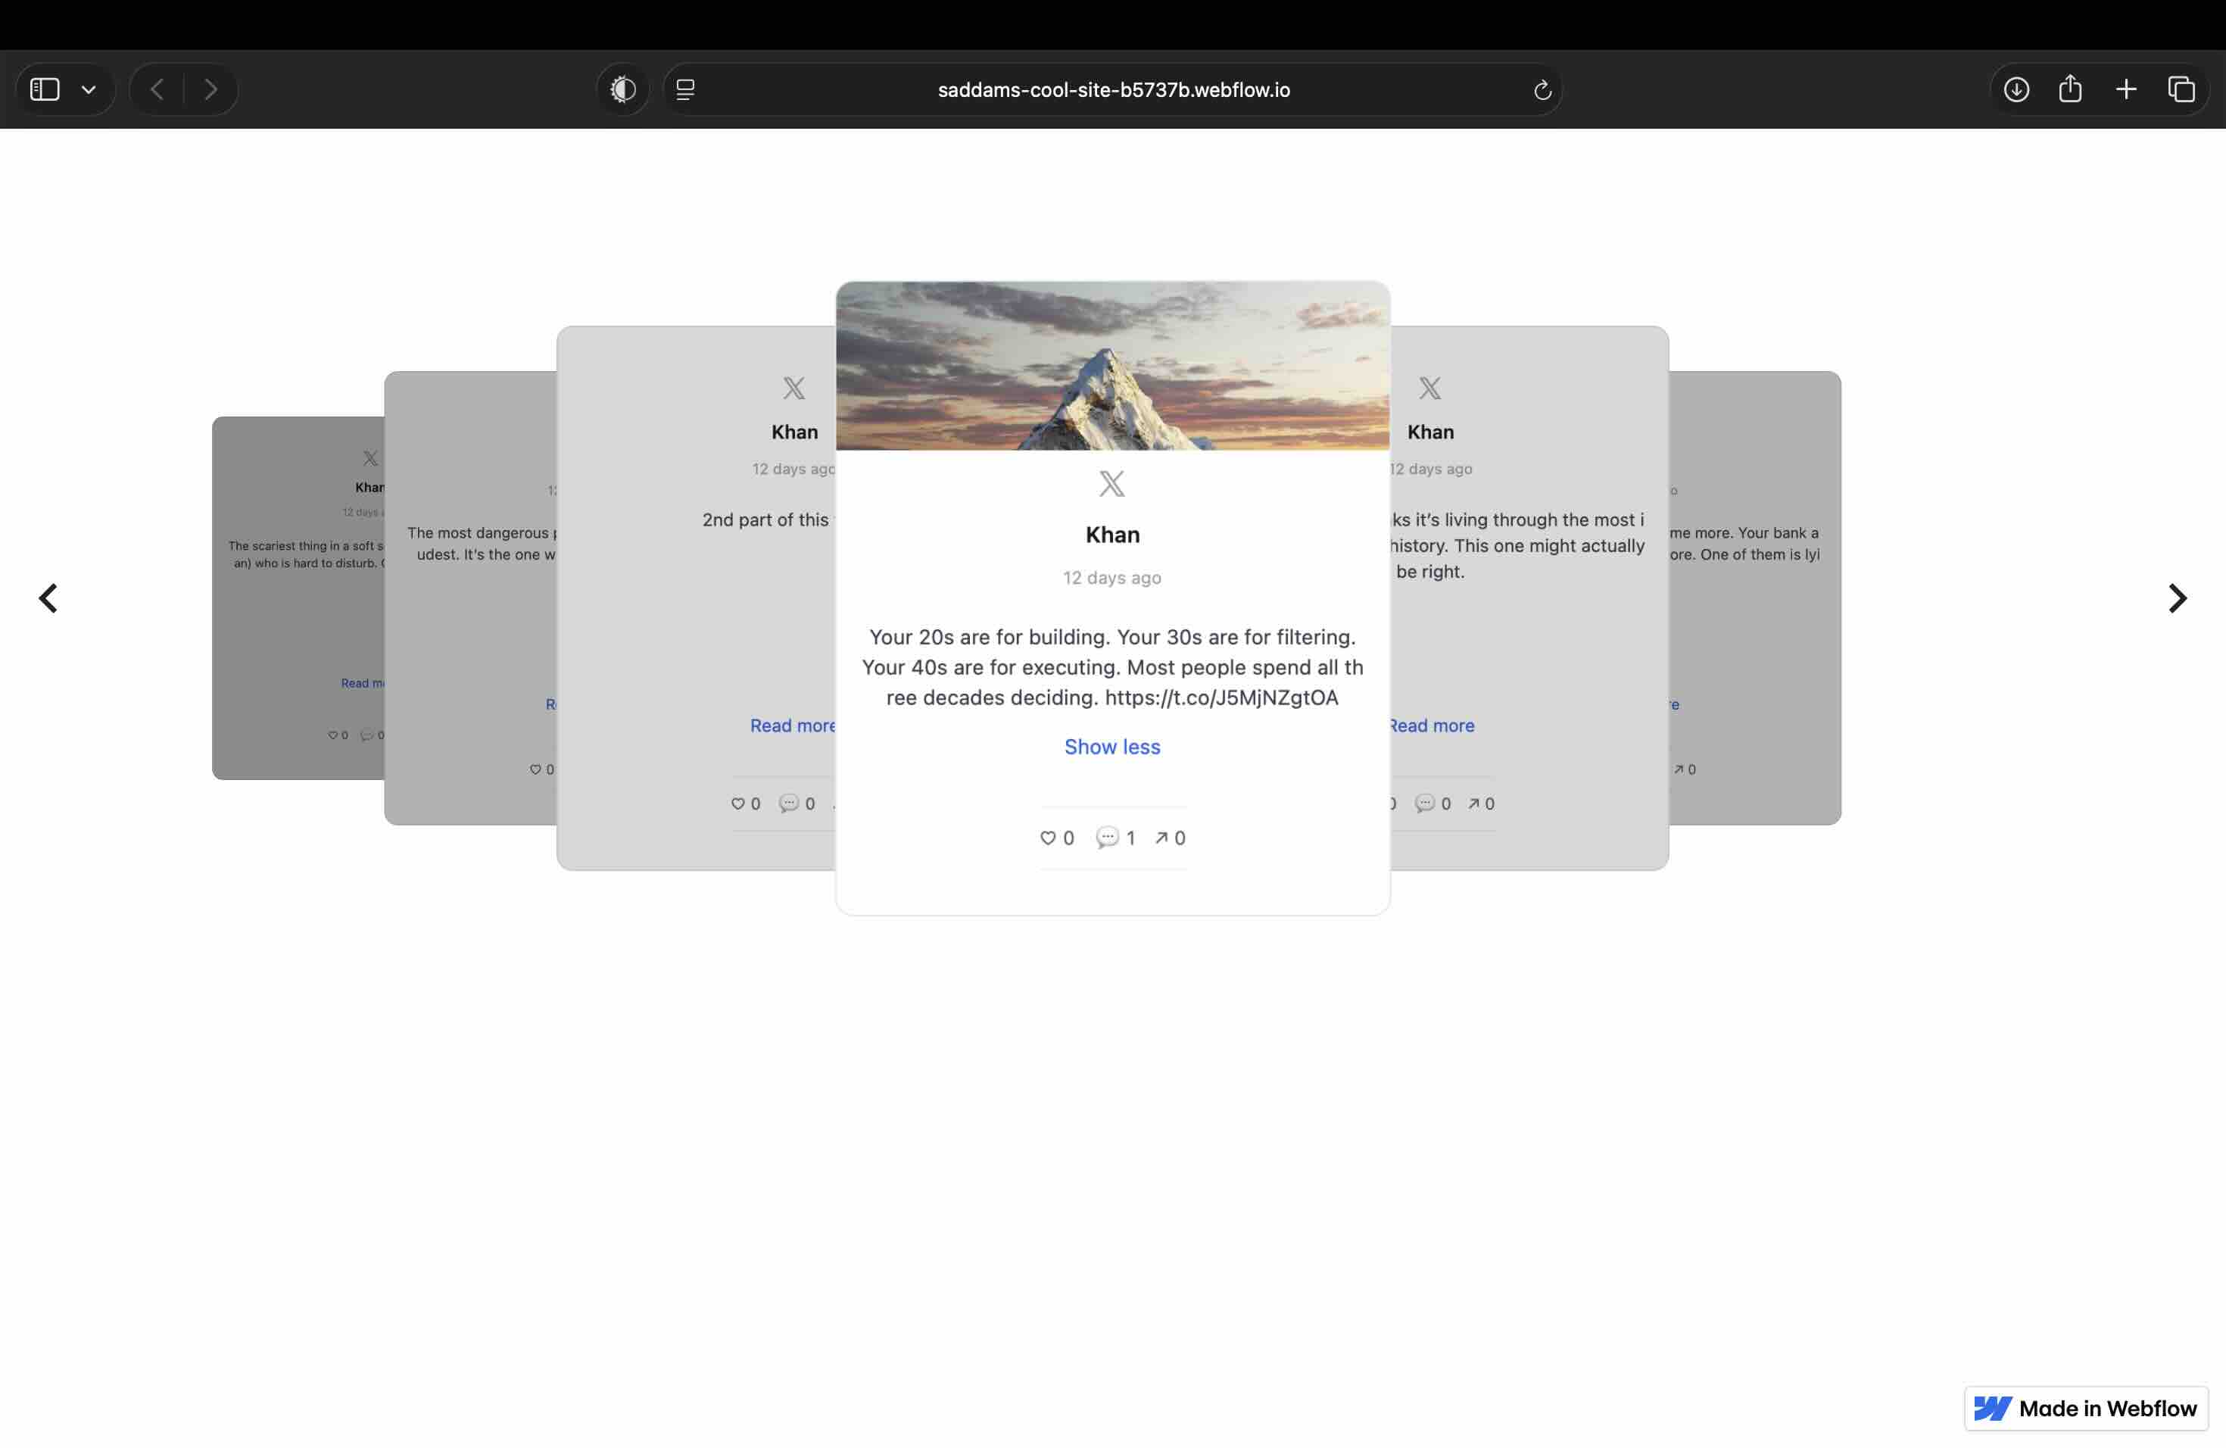This screenshot has width=2226, height=1448.
Task: Go forward with the browser forward arrow
Action: click(210, 90)
